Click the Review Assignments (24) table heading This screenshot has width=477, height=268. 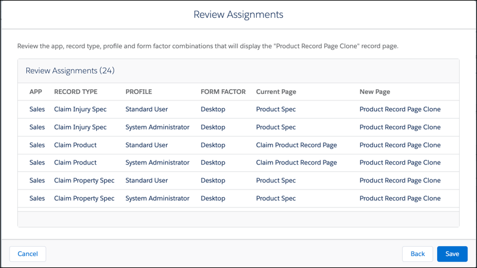tap(70, 71)
